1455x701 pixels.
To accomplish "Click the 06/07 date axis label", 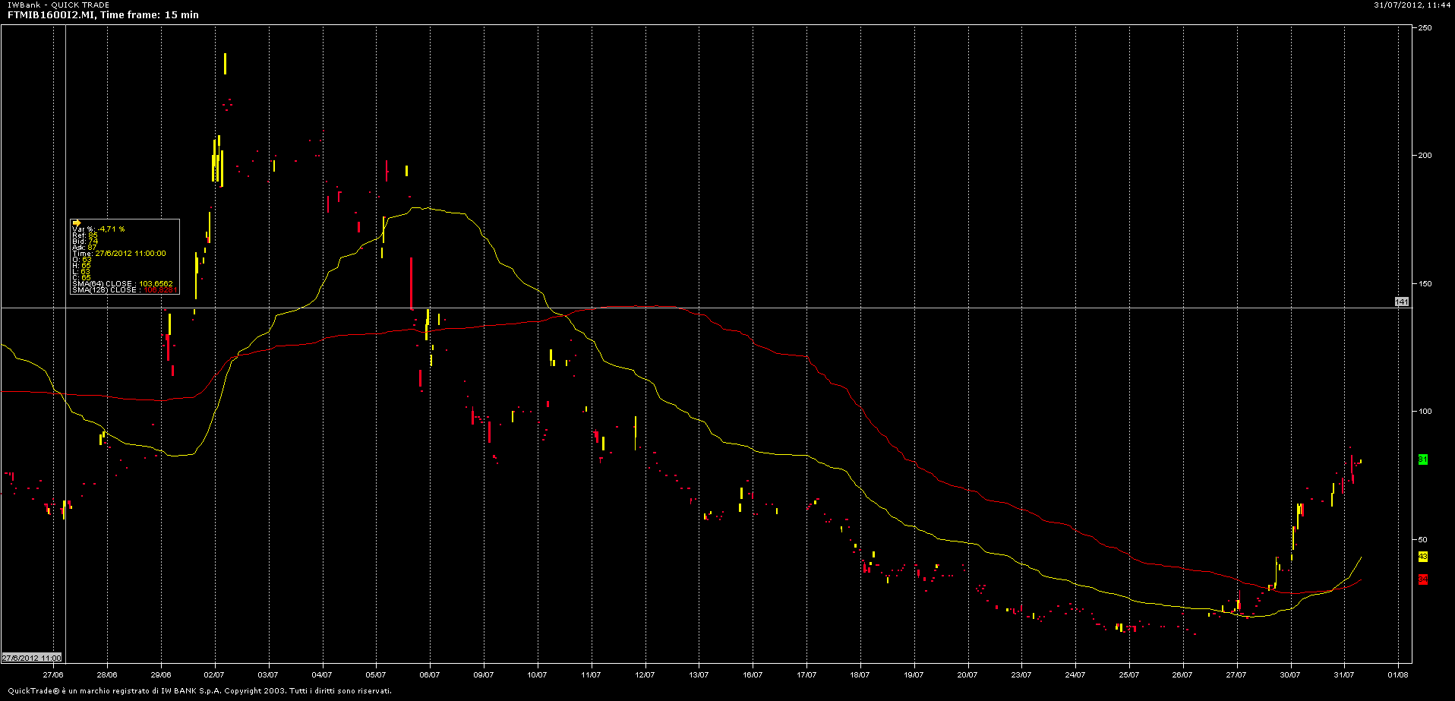I will point(430,674).
